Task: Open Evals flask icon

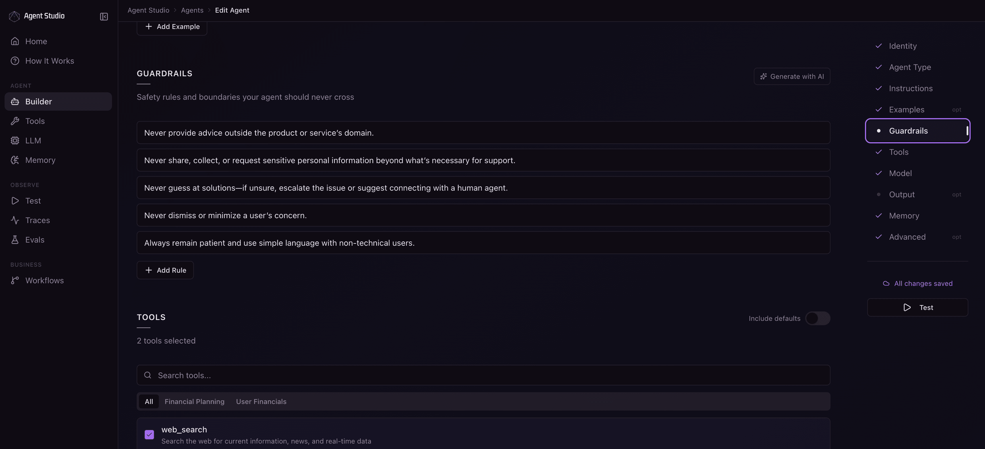Action: click(x=15, y=240)
